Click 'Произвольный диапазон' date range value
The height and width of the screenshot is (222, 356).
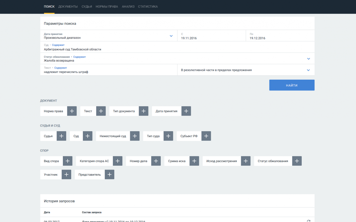(62, 38)
